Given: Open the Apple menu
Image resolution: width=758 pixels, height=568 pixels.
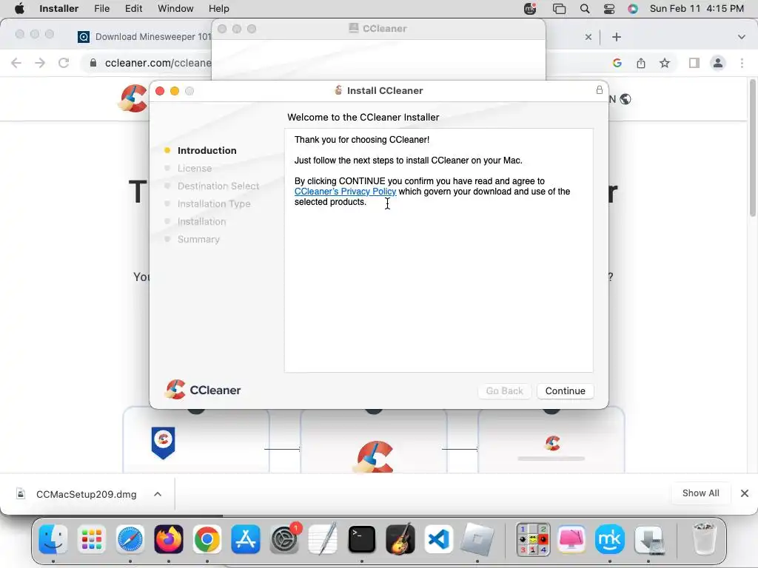Looking at the screenshot, I should [19, 9].
